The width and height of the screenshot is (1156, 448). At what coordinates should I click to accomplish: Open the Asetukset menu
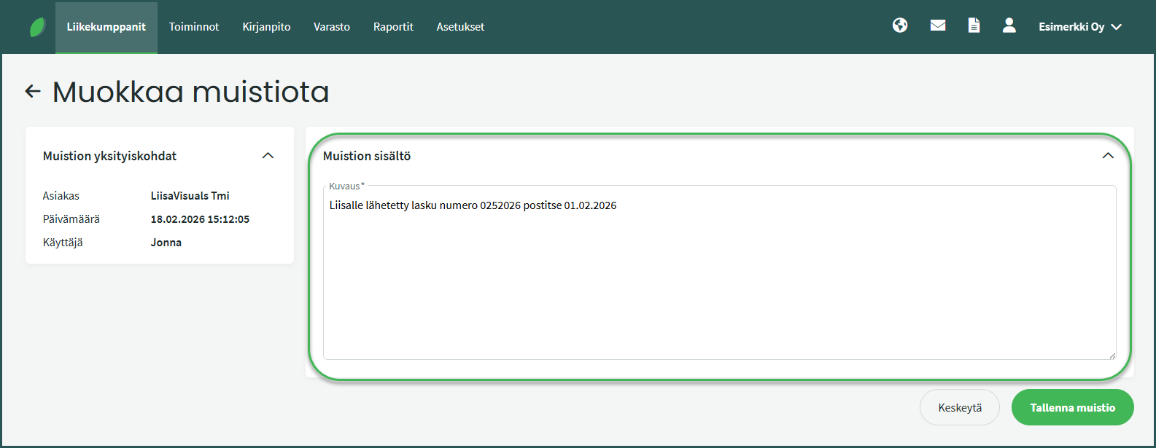pyautogui.click(x=460, y=27)
